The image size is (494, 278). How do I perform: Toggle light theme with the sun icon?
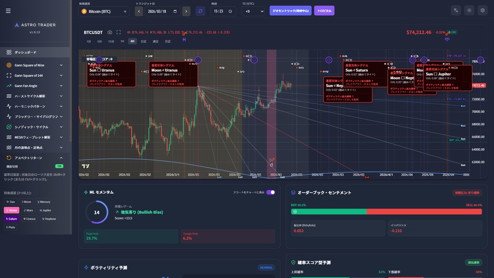[468, 10]
